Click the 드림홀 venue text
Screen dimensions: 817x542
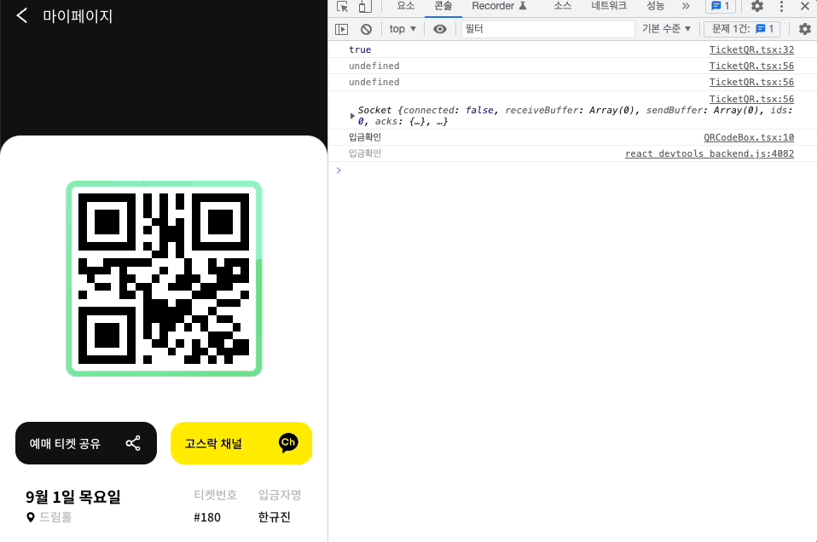pyautogui.click(x=55, y=517)
